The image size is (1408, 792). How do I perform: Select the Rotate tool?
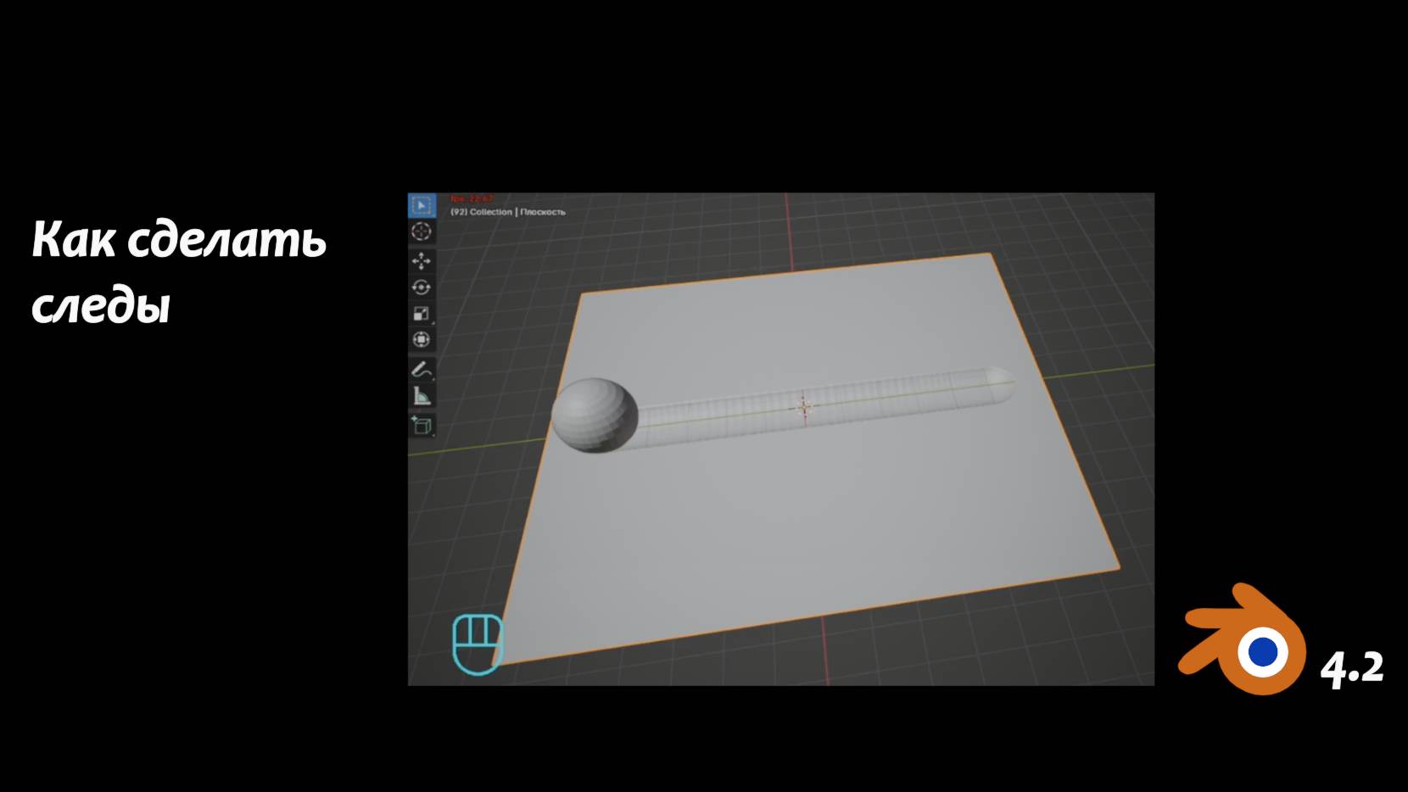pos(422,287)
